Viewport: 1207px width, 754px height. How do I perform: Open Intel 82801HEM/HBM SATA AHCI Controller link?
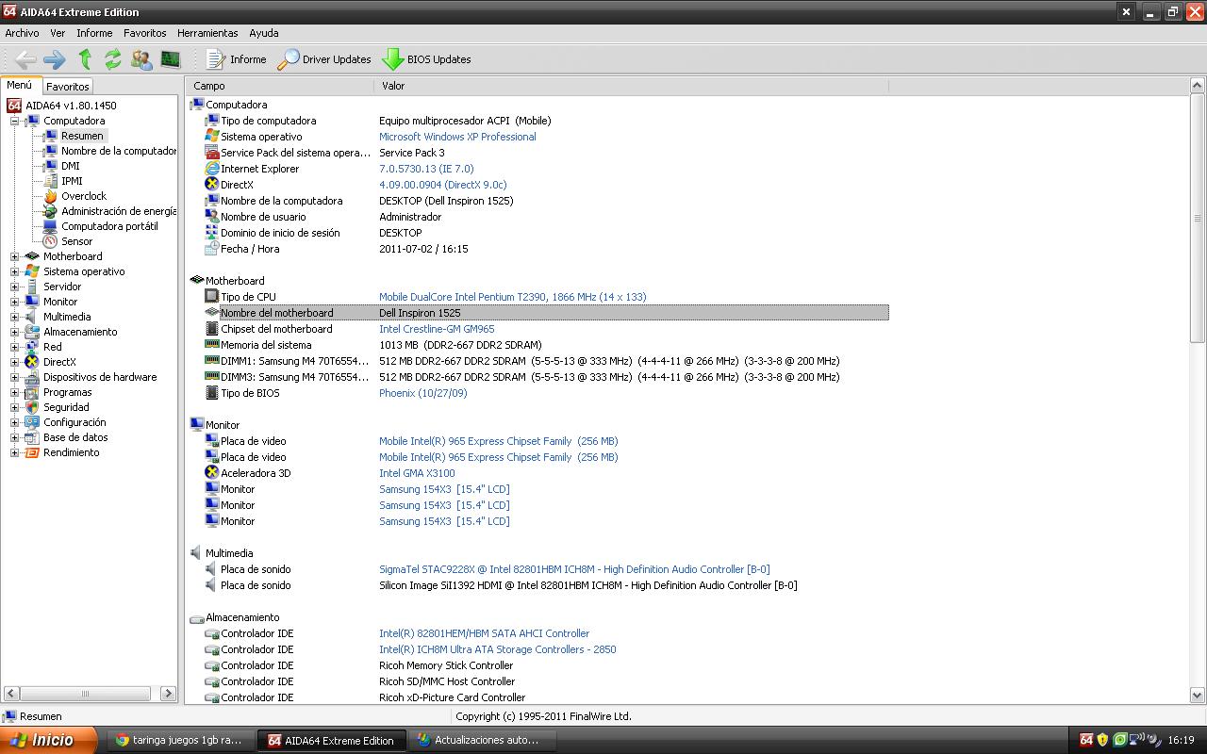pyautogui.click(x=485, y=633)
